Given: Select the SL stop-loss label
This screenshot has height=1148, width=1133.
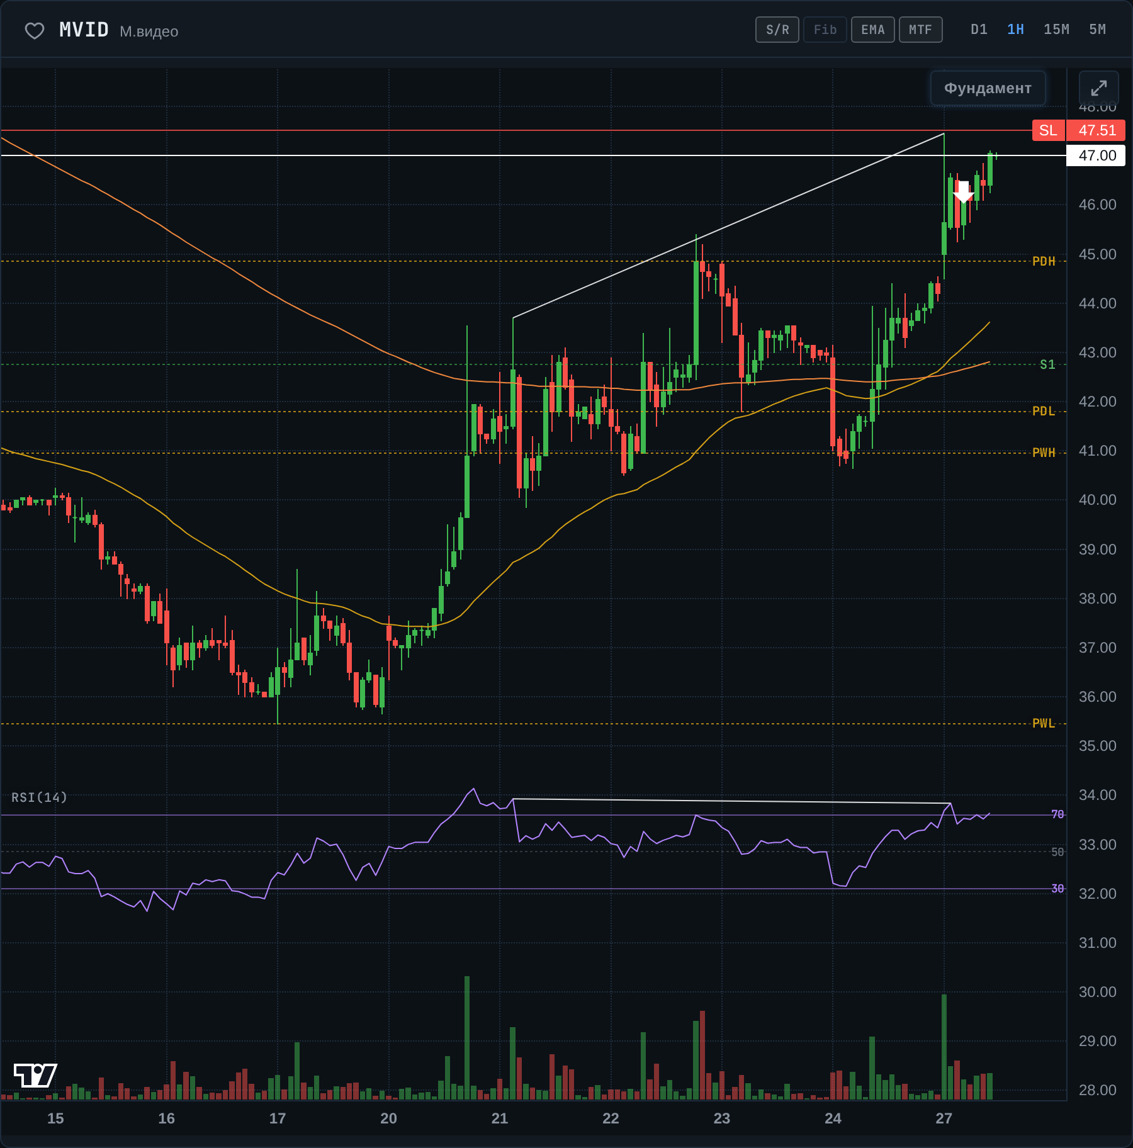Looking at the screenshot, I should [1048, 130].
